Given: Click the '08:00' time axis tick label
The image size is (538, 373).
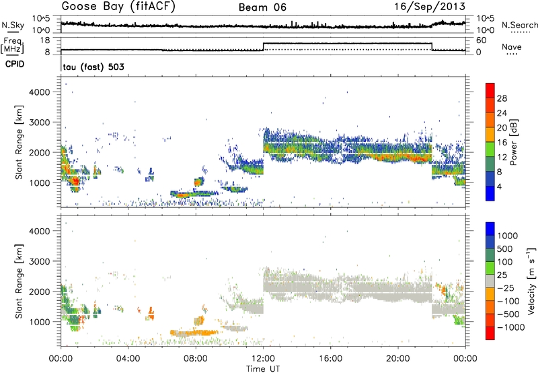Looking at the screenshot, I should click(196, 359).
